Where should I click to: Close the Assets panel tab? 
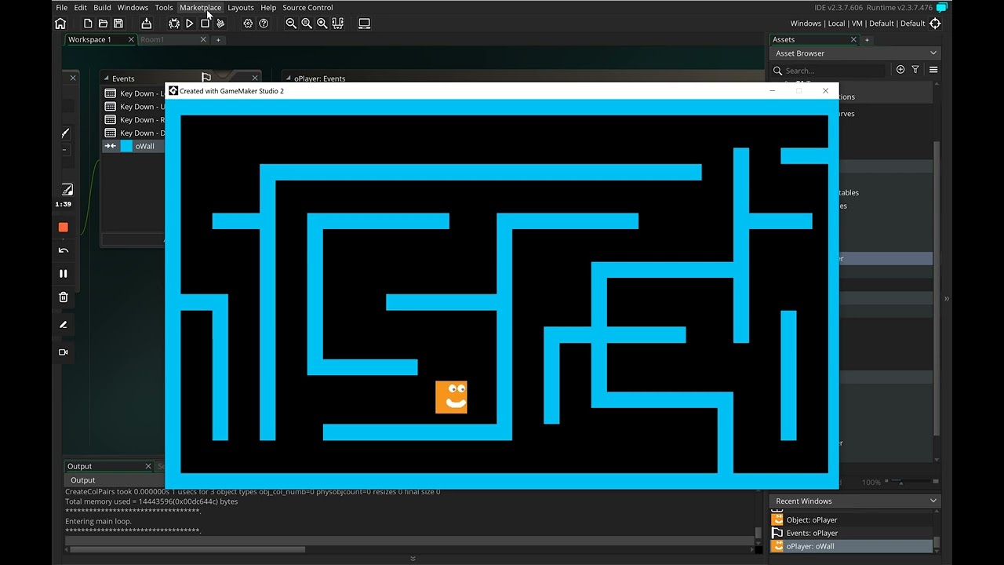pos(853,39)
